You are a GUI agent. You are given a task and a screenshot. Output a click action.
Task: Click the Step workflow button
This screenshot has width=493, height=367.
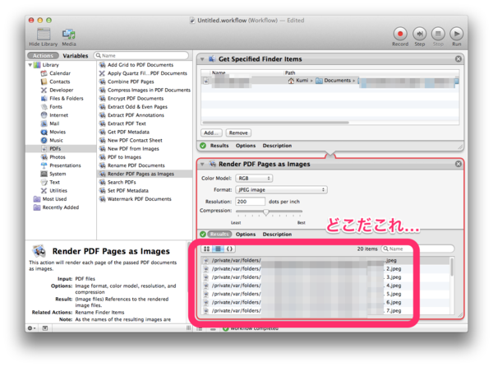pyautogui.click(x=419, y=34)
